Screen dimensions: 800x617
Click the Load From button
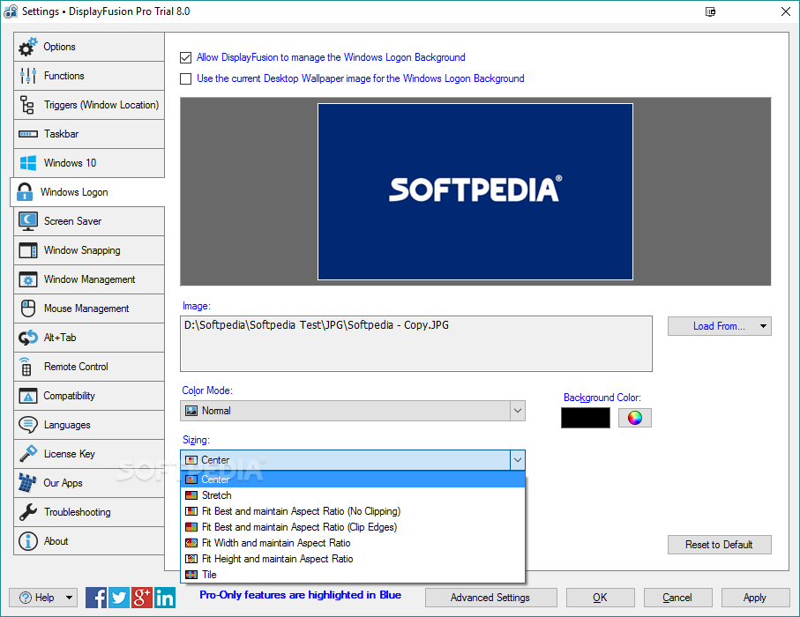coord(720,326)
